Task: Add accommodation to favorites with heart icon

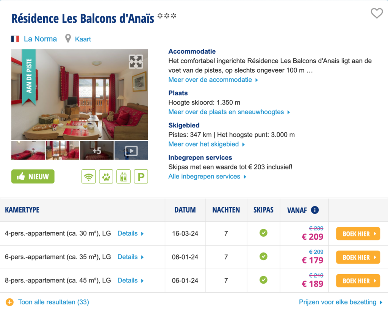Action: pos(377,14)
